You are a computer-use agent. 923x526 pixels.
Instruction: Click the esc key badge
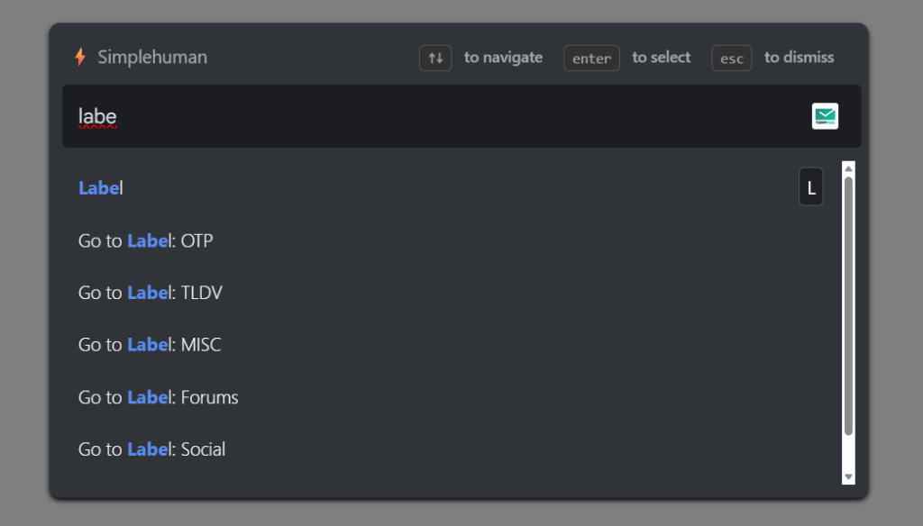(731, 59)
